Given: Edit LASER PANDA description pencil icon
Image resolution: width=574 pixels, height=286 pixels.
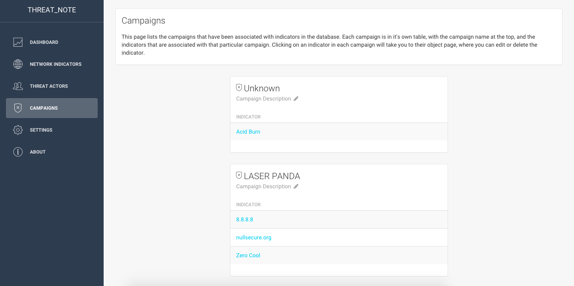Looking at the screenshot, I should 296,187.
